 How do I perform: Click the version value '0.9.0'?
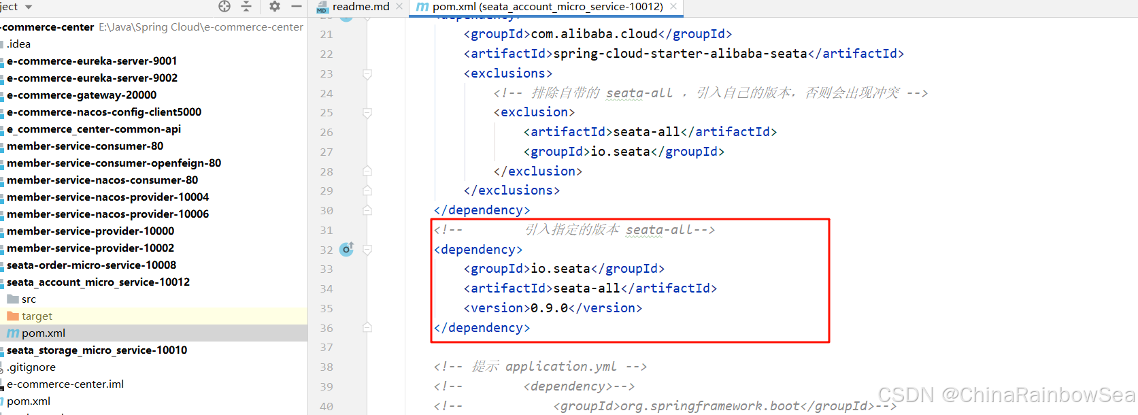point(549,308)
